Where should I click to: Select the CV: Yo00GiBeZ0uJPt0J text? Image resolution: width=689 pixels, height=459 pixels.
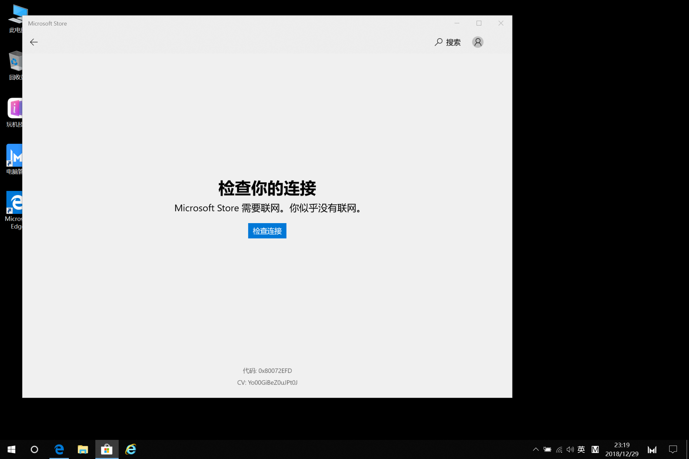point(267,382)
